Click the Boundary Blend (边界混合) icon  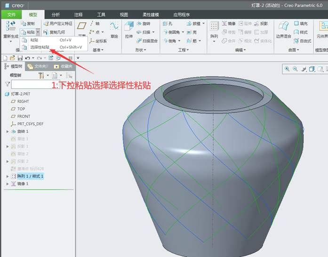tap(283, 27)
